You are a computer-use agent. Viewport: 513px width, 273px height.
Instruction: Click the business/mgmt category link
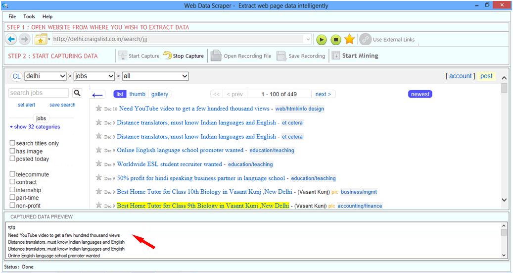(x=359, y=192)
